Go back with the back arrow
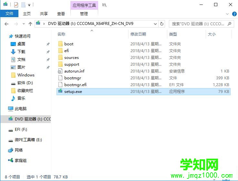 (6, 24)
